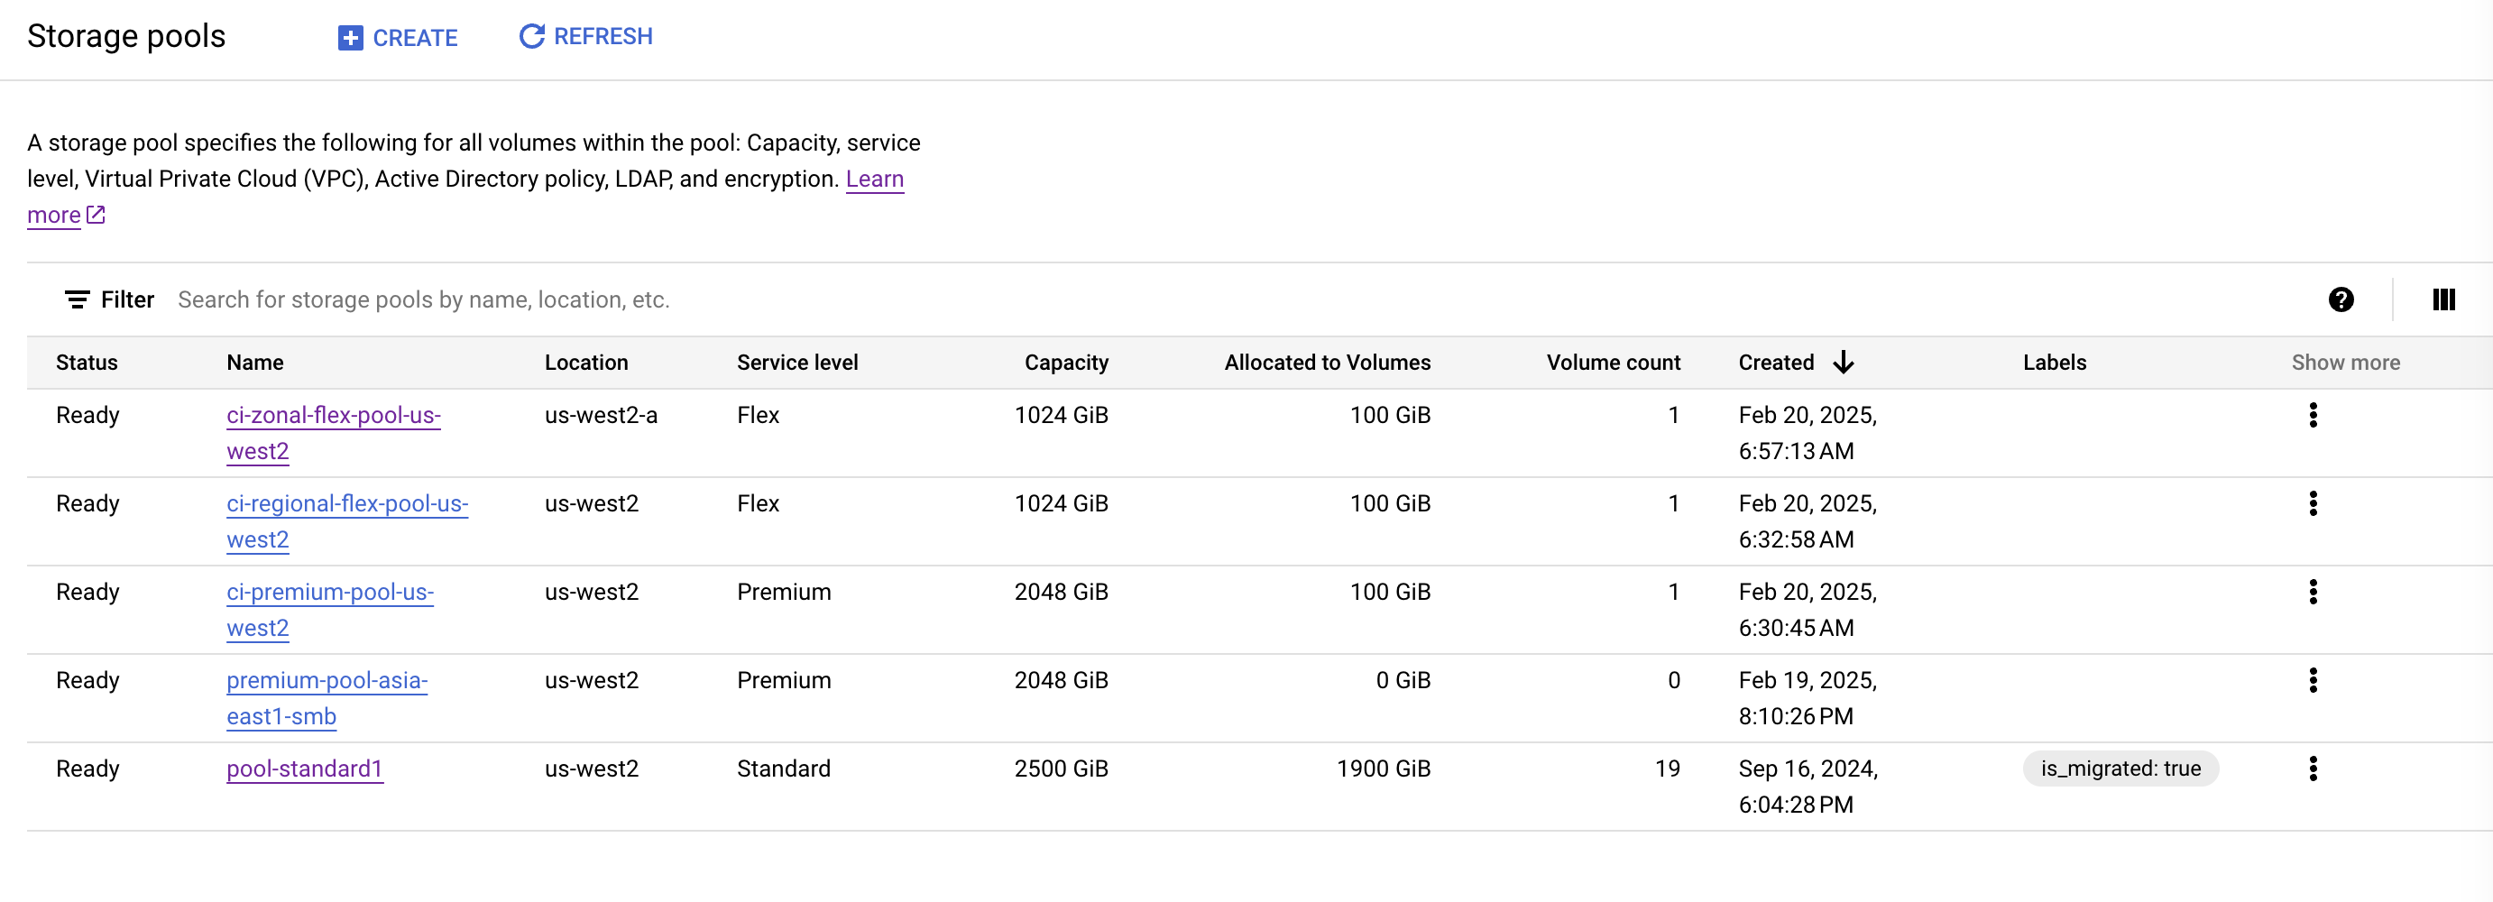Open actions menu for ci-premium-pool-us-west2
This screenshot has height=902, width=2493.
[x=2312, y=592]
